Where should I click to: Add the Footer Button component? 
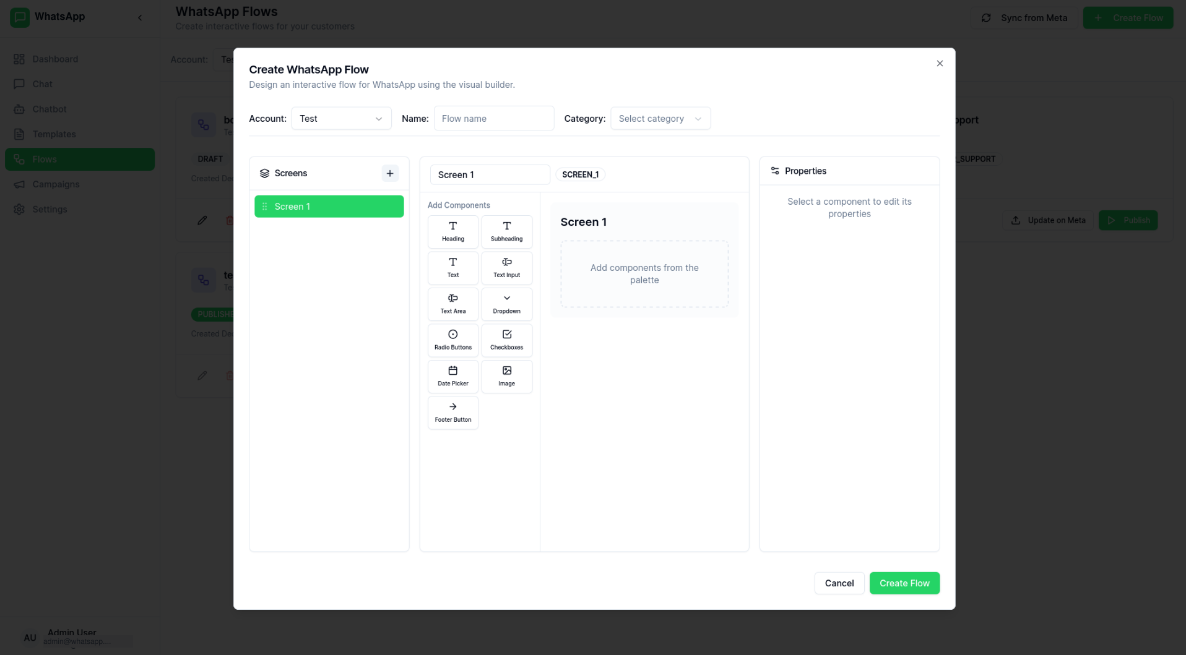[452, 413]
